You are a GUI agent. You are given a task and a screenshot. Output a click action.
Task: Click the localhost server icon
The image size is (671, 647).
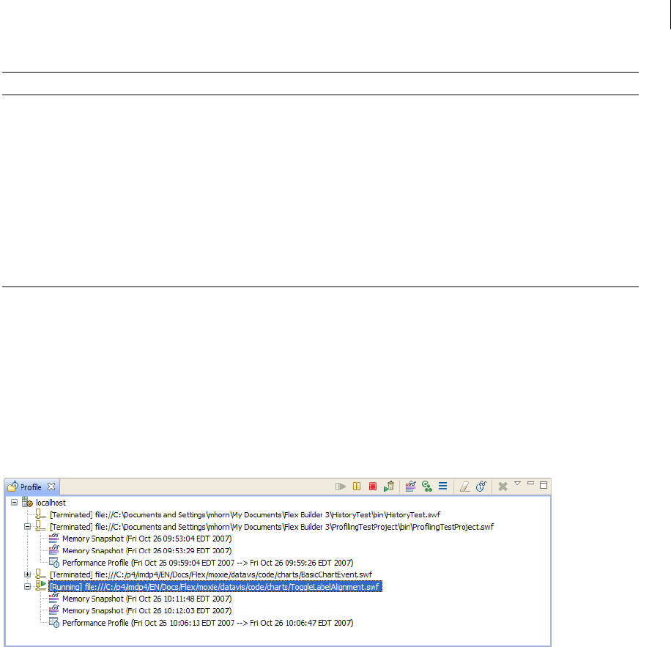pyautogui.click(x=27, y=502)
